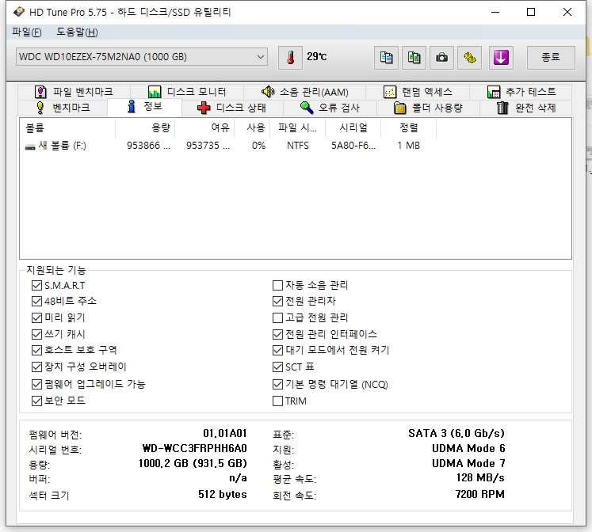592x532 pixels.
Task: Click the HD Tune Pro title bar icon
Action: [x=18, y=12]
